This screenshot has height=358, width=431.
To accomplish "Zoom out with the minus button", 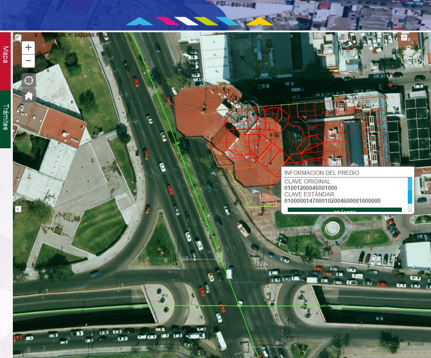I will coord(28,61).
